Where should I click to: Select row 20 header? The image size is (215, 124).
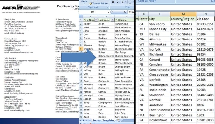(81, 88)
